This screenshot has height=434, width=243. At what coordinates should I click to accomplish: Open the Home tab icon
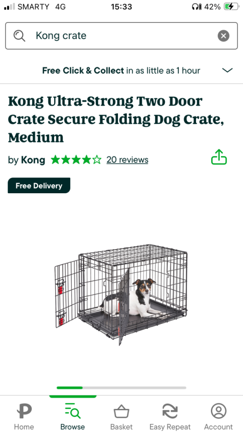(24, 411)
